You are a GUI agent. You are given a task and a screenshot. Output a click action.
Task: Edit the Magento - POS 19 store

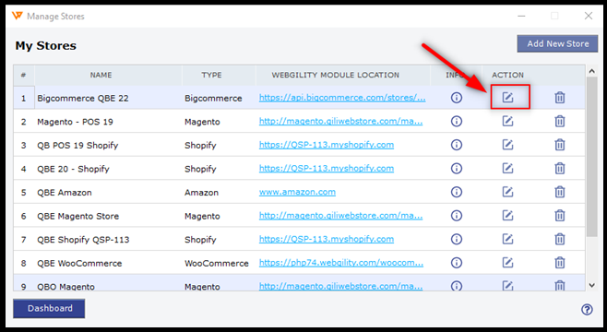point(507,121)
